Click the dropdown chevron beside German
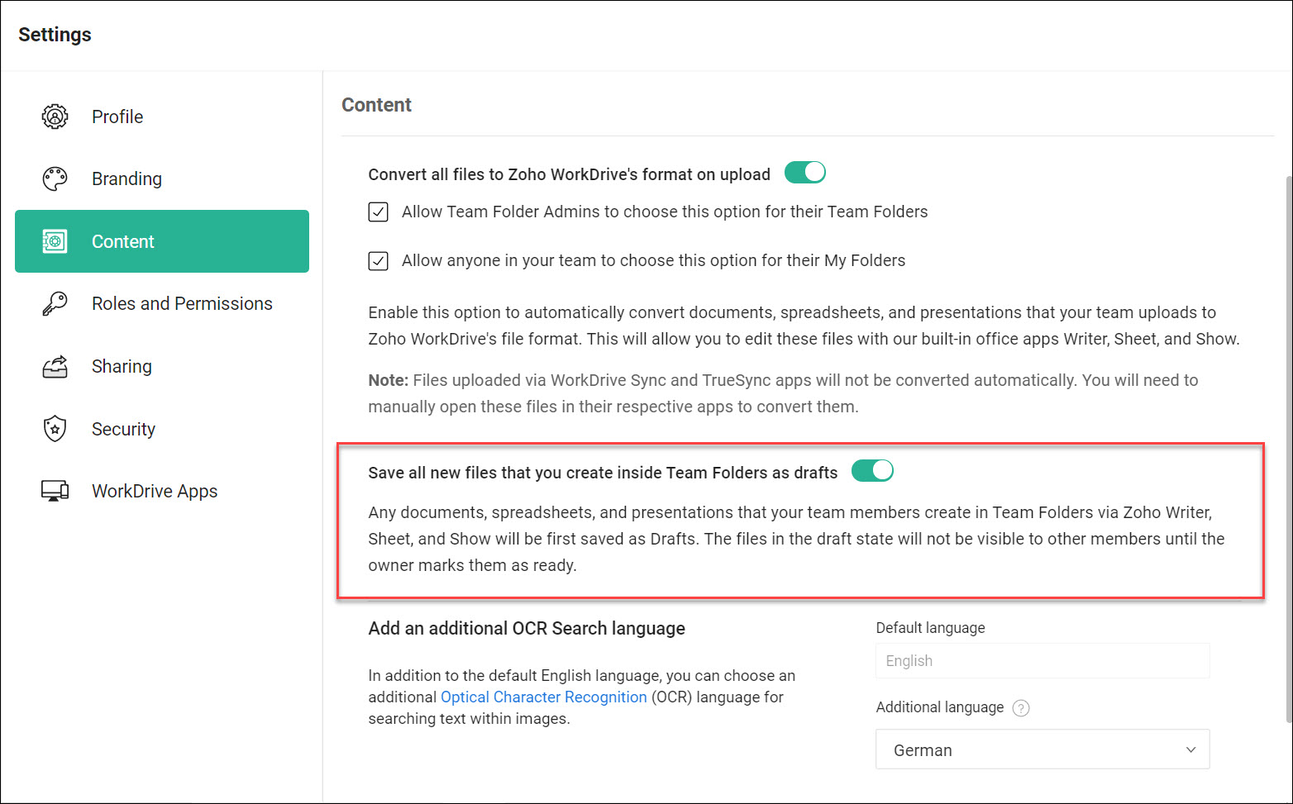Screen dimensions: 1293x804 click(1190, 749)
